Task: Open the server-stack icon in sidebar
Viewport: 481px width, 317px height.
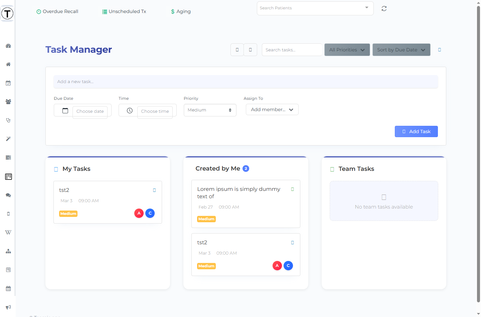Action: tap(8, 157)
